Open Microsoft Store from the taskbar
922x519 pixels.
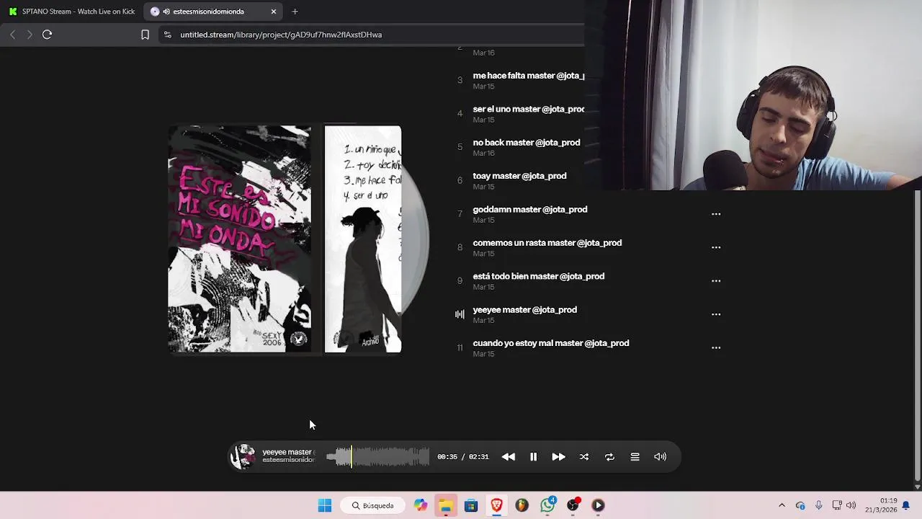point(471,505)
